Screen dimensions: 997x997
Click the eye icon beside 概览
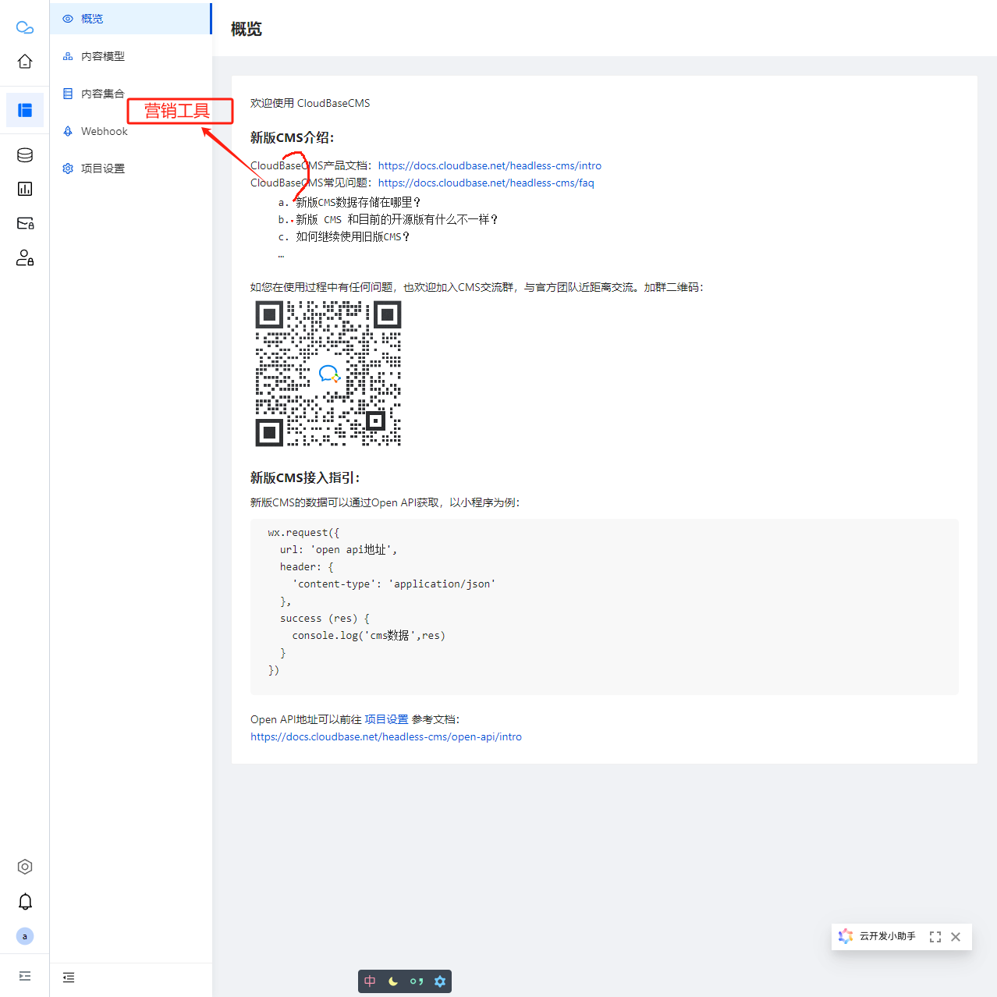click(68, 19)
